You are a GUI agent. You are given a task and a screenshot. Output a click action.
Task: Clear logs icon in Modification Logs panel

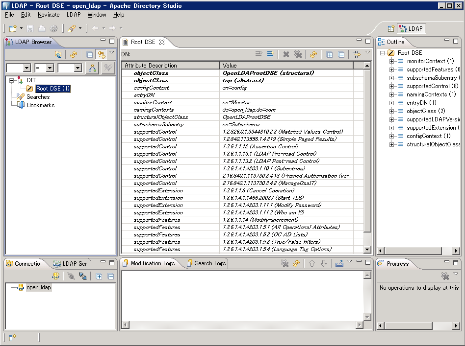click(284, 263)
